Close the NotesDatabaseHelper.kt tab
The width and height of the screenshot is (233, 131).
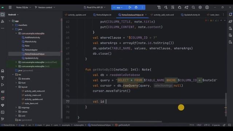(146, 15)
